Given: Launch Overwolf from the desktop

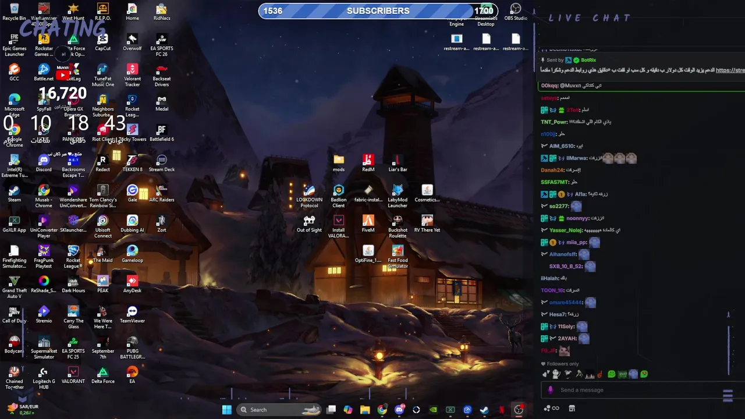Looking at the screenshot, I should [x=132, y=42].
